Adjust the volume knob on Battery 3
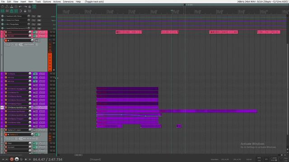289x162 pixels. (32, 135)
